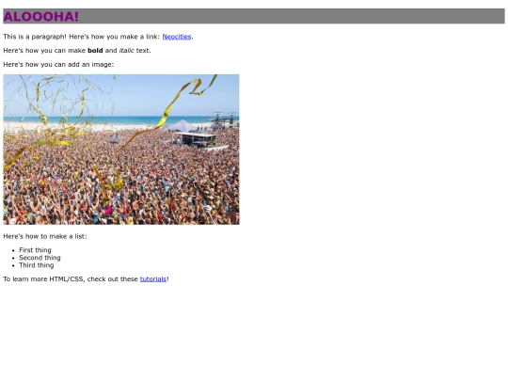Click the bullet before Third thing
The height and width of the screenshot is (381, 508).
click(x=13, y=265)
